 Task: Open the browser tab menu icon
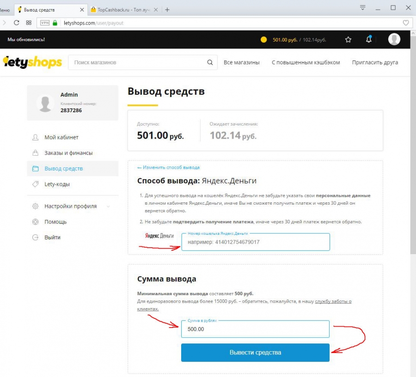362,8
